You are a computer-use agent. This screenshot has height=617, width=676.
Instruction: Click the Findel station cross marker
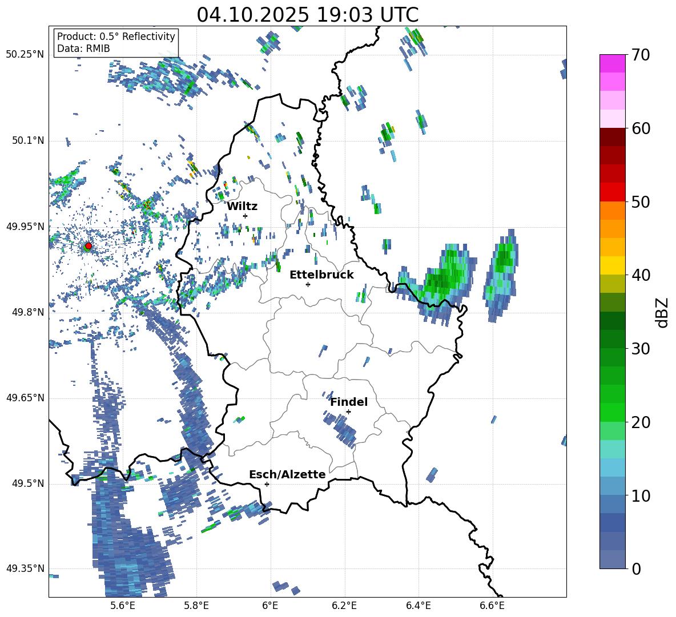(x=348, y=412)
